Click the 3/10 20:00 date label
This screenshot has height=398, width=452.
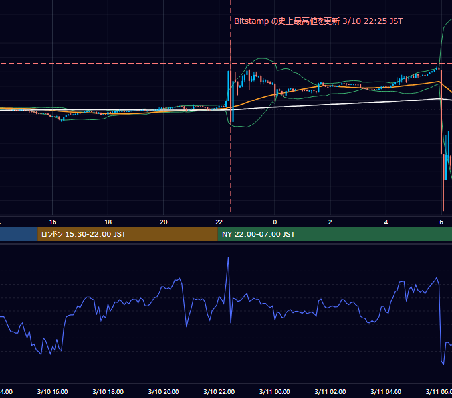point(164,391)
